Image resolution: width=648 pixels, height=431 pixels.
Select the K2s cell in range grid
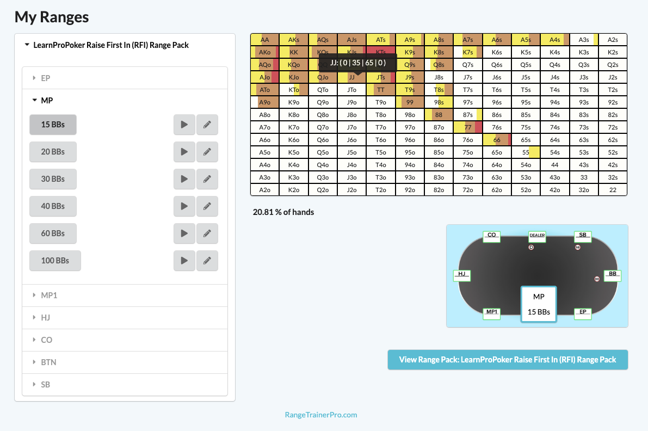pos(613,52)
